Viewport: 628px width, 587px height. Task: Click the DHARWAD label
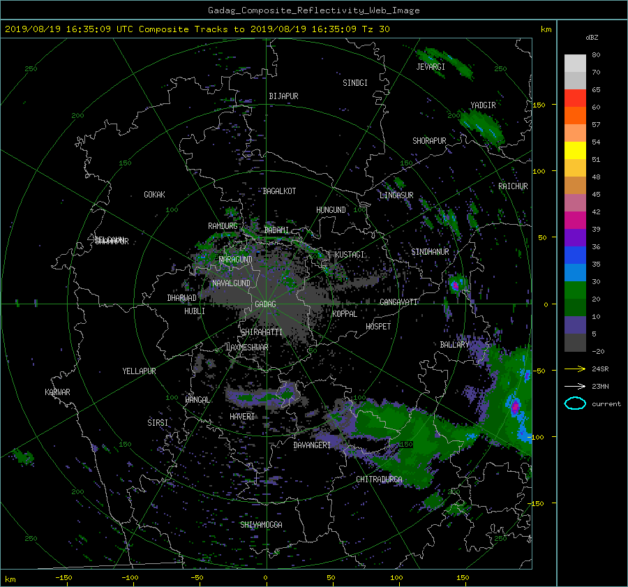coord(182,298)
